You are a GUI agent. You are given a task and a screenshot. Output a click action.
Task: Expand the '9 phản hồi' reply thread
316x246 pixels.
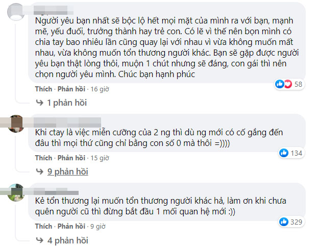(66, 171)
